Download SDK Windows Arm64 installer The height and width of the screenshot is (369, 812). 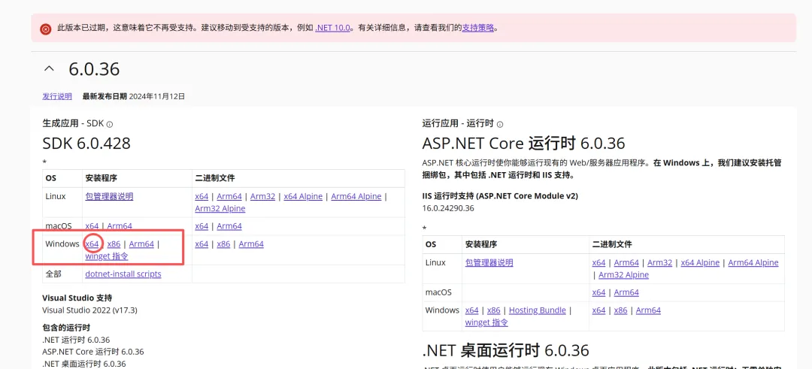point(141,243)
